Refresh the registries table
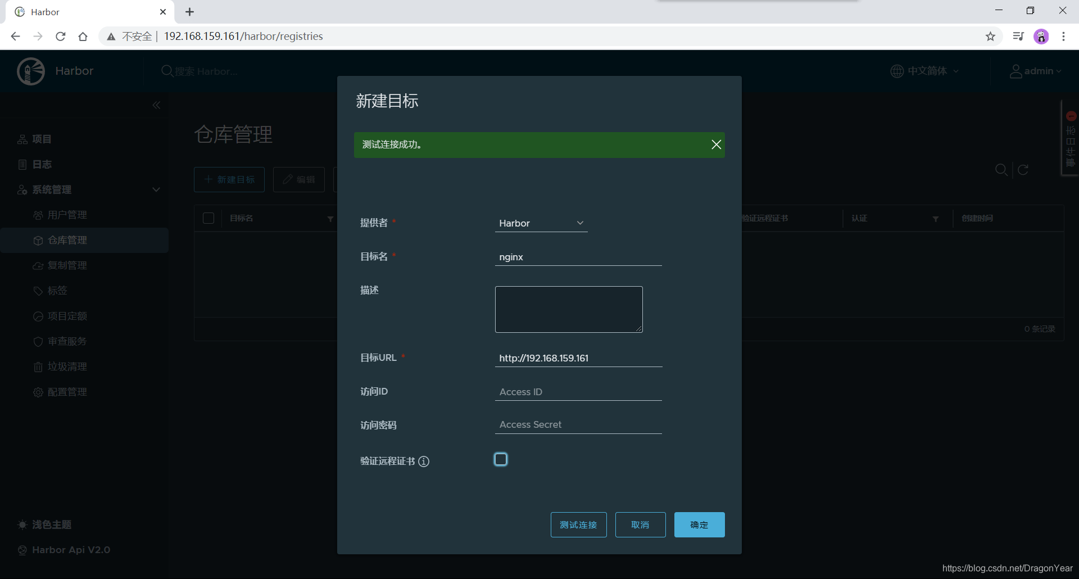The width and height of the screenshot is (1079, 579). pos(1023,170)
